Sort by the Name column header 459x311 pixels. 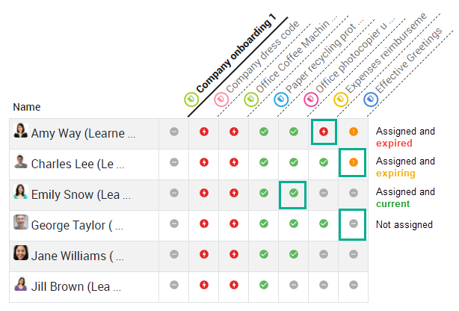click(x=27, y=107)
